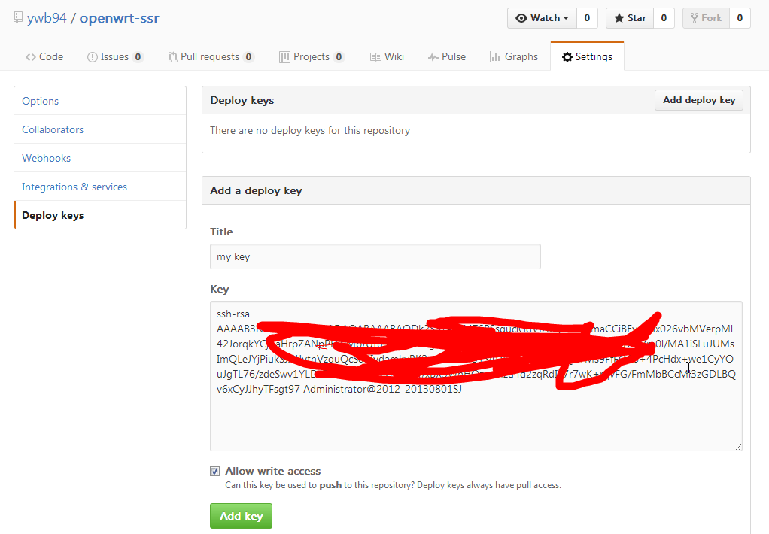Open Options in settings sidebar
The image size is (769, 534).
100,101
